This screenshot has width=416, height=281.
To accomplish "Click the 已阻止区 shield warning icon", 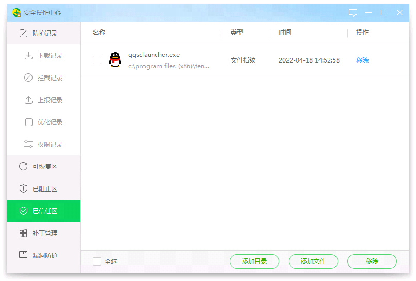I will coord(23,189).
